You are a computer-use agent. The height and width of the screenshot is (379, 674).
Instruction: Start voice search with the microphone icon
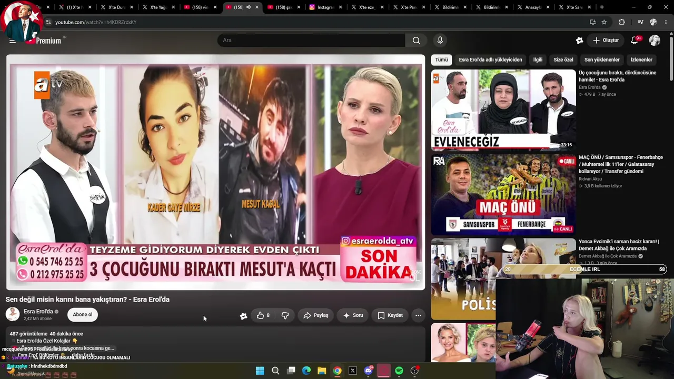click(x=440, y=41)
